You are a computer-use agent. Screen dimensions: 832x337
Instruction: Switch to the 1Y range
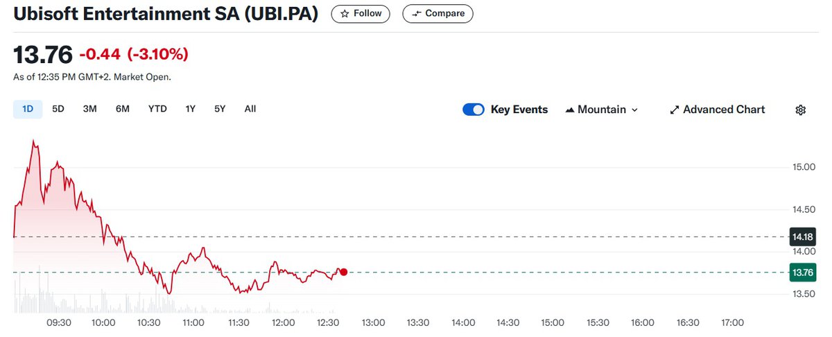coord(190,109)
